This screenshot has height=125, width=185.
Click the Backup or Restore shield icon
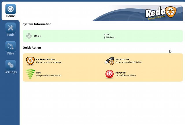tap(30, 61)
